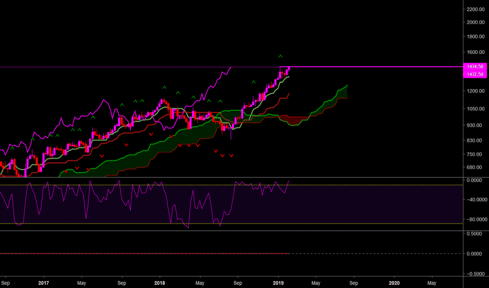This screenshot has width=489, height=288.
Task: Click the May label right after 2019
Action: 316,283
